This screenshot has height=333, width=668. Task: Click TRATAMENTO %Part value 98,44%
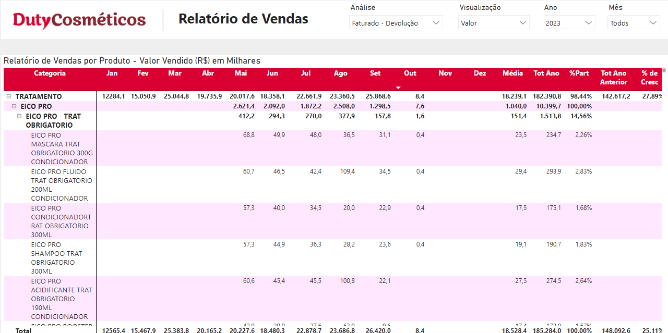(581, 96)
